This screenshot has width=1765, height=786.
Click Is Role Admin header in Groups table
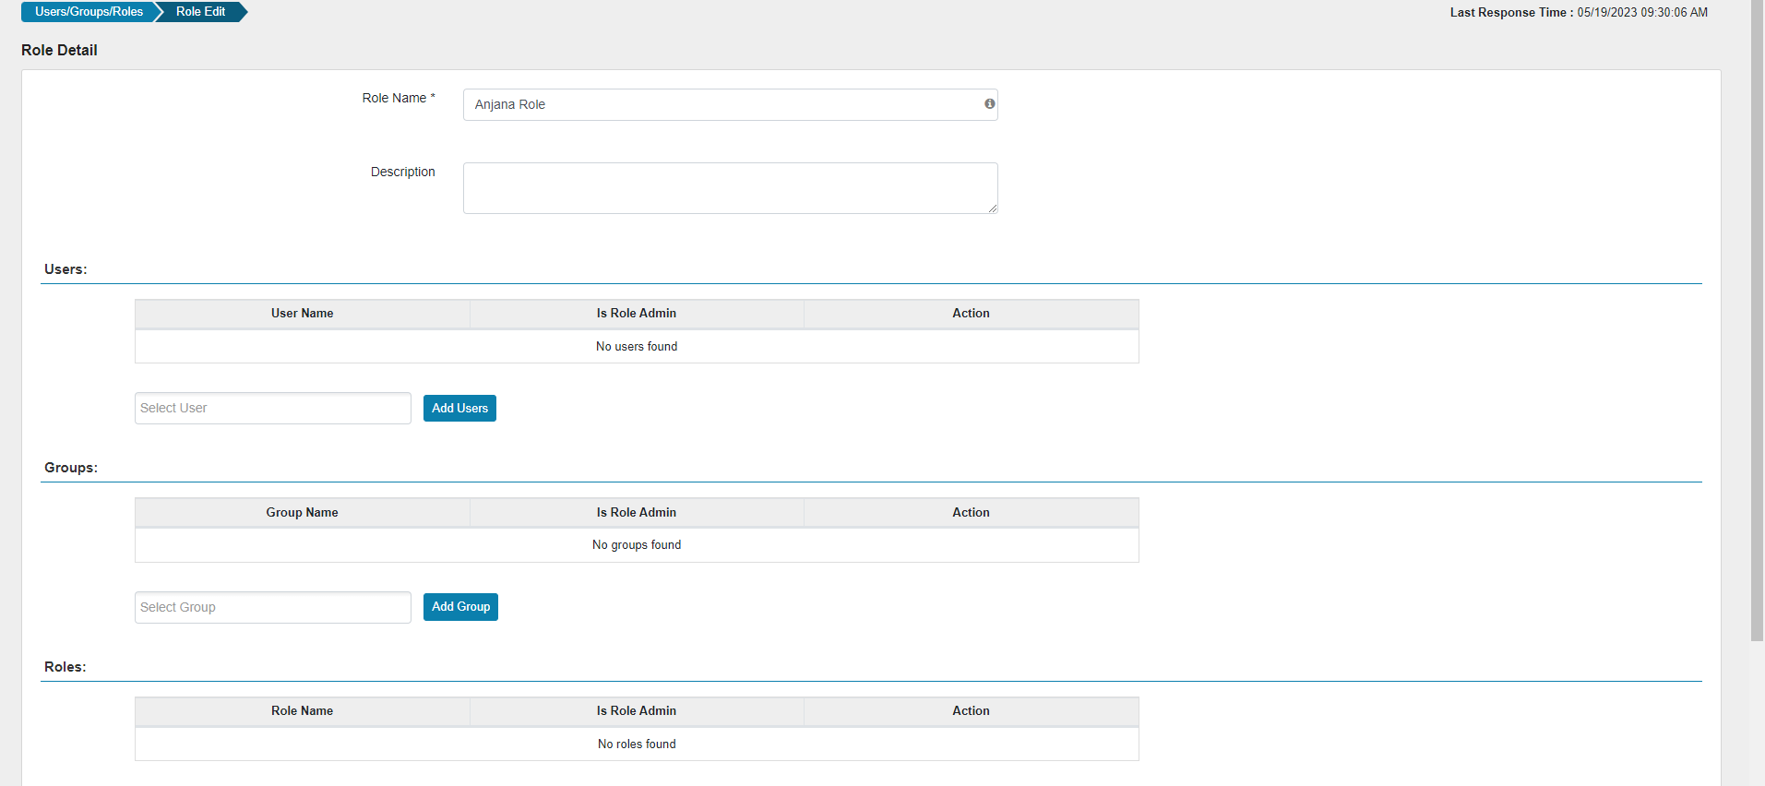(636, 513)
